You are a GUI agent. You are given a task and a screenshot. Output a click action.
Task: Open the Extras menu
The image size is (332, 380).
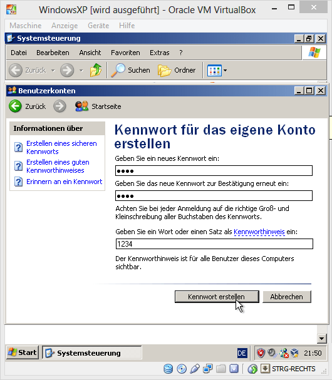(x=159, y=53)
